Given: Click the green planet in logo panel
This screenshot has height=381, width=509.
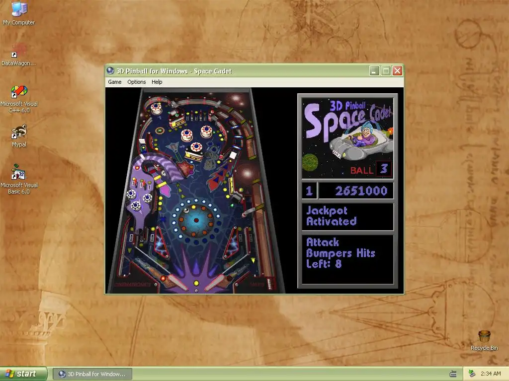Looking at the screenshot, I should coord(310,162).
